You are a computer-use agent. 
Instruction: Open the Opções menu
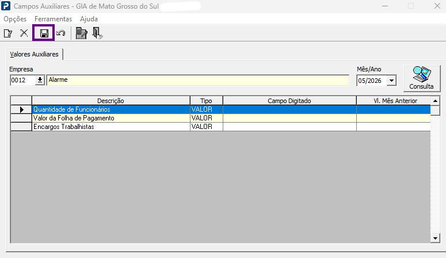click(15, 19)
